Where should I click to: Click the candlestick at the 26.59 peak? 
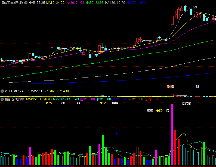point(185,8)
